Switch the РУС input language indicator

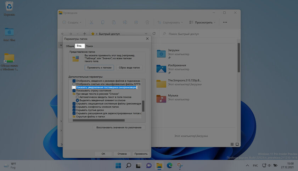[x=255, y=165]
